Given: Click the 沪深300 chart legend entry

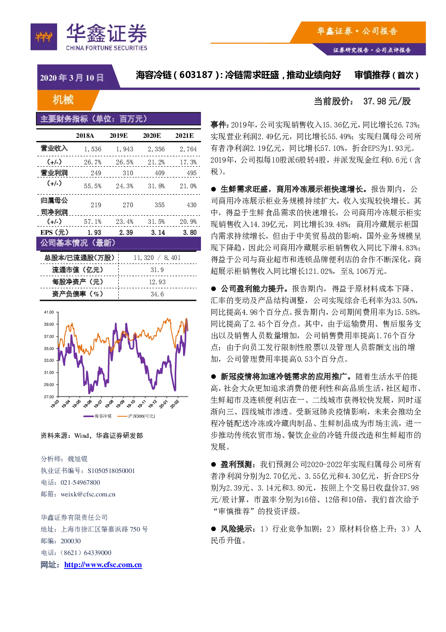Looking at the screenshot, I should (136, 416).
